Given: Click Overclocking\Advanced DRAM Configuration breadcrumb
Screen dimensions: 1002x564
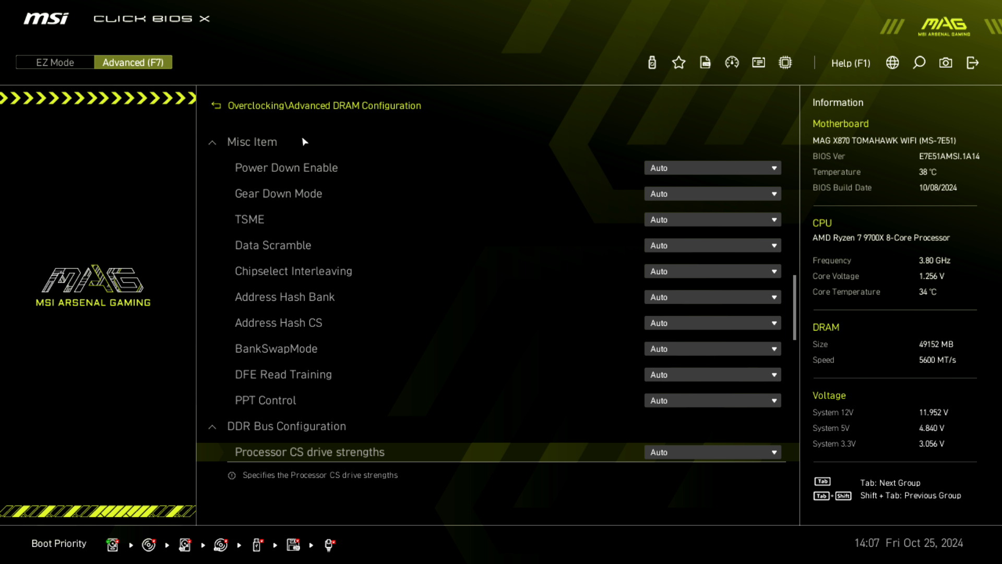Looking at the screenshot, I should pos(324,105).
